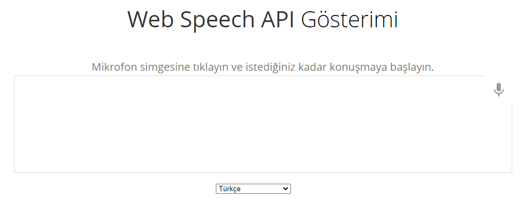The width and height of the screenshot is (524, 203).
Task: Click the word Gösterimi in the title
Action: point(350,19)
